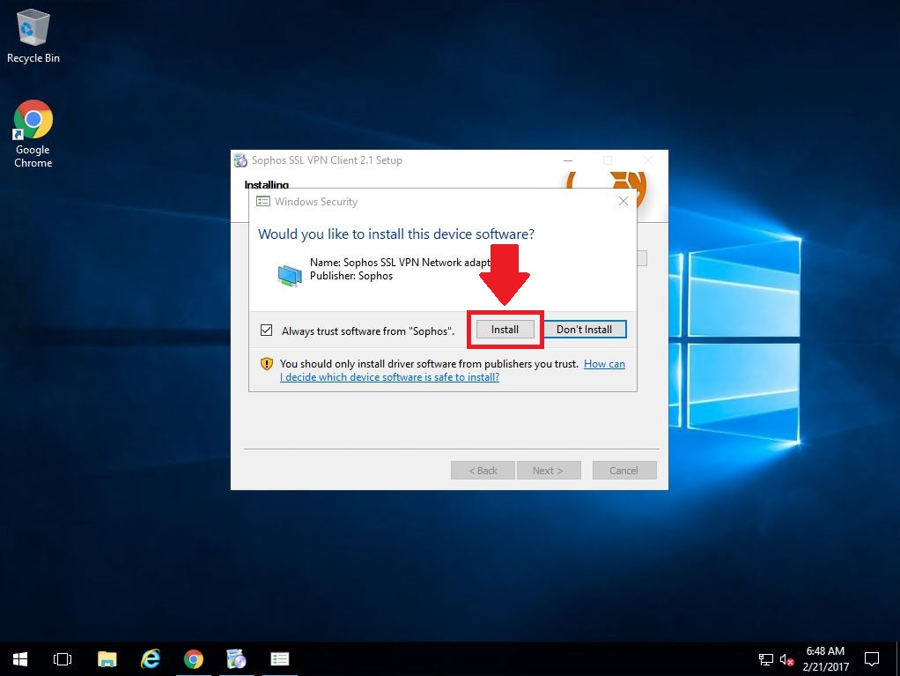The height and width of the screenshot is (676, 900).
Task: Launch Internet Explorer from the taskbar
Action: (151, 659)
